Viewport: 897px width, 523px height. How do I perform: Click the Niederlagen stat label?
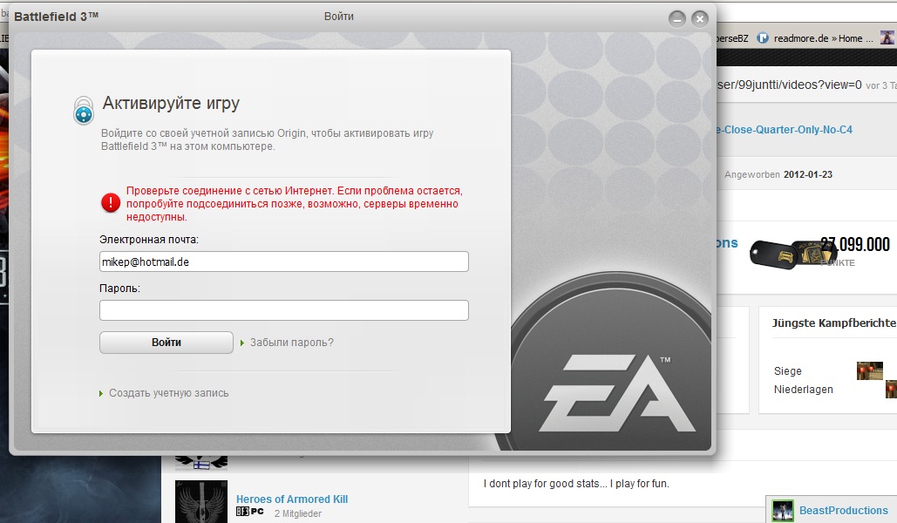click(803, 389)
